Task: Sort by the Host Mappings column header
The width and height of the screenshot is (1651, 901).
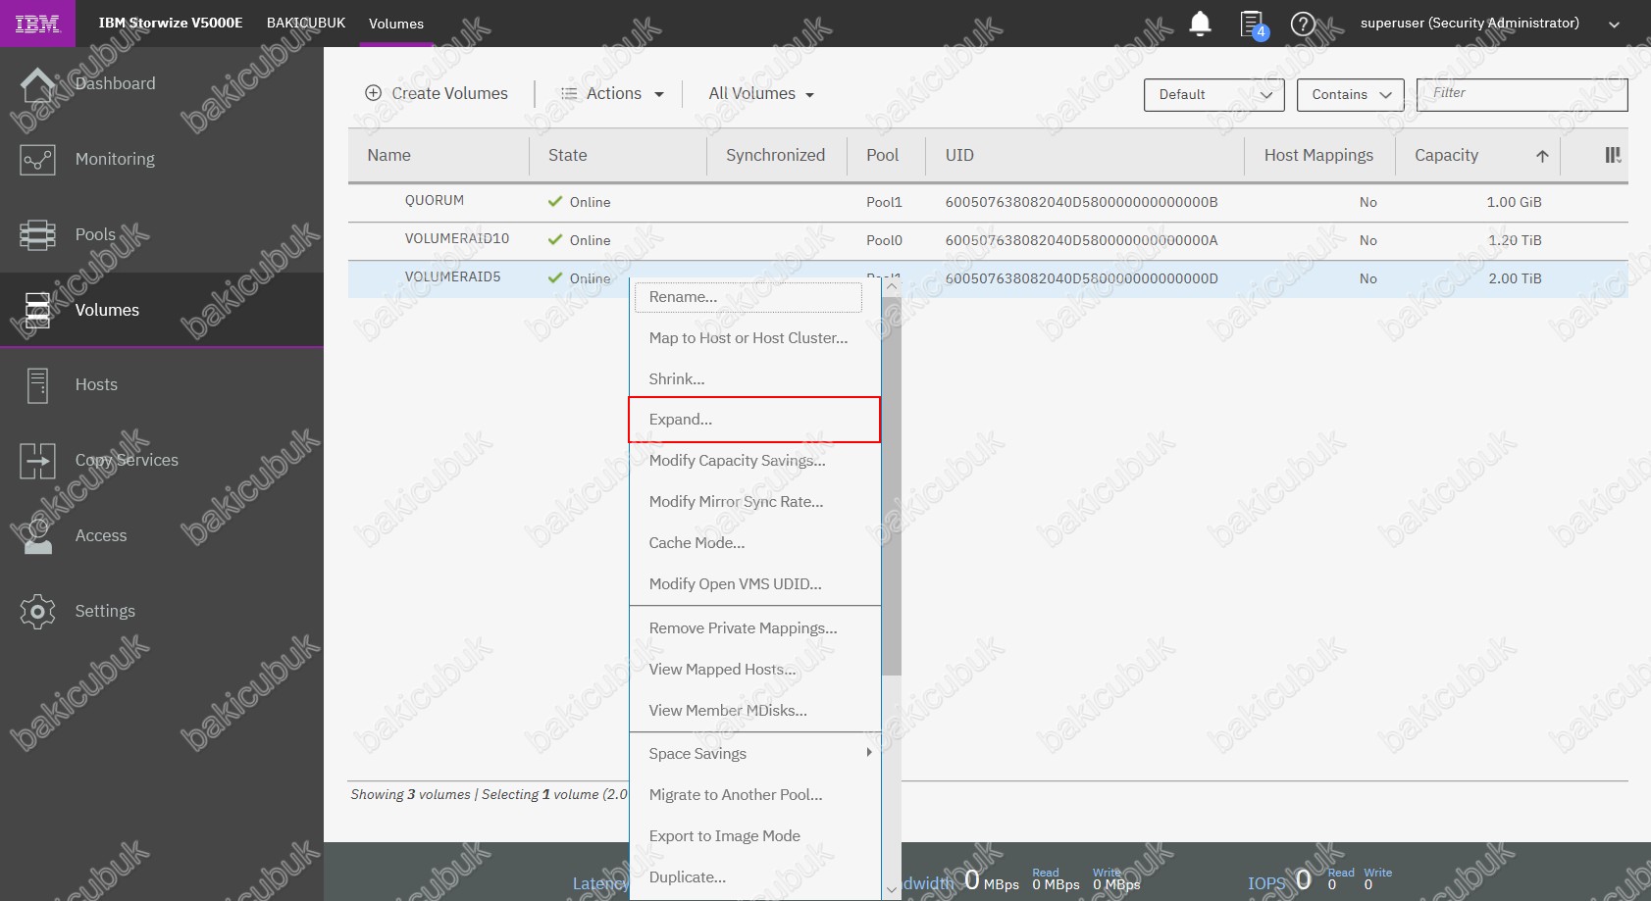Action: click(x=1318, y=156)
